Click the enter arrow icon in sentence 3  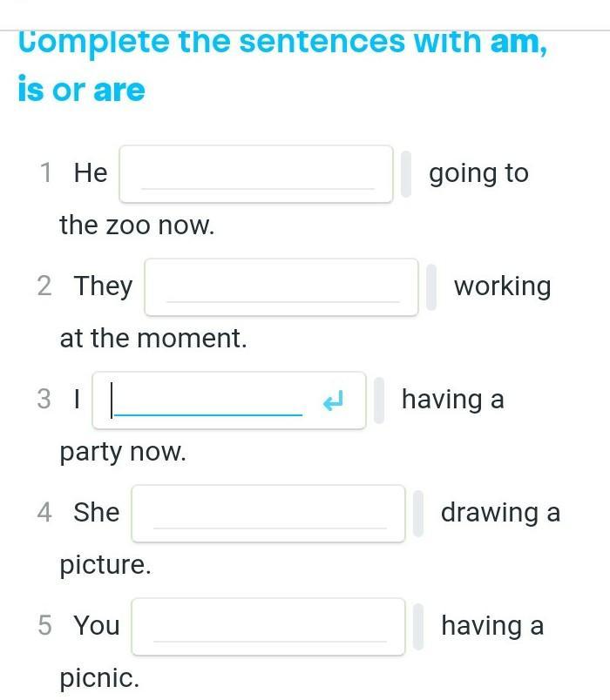coord(333,400)
